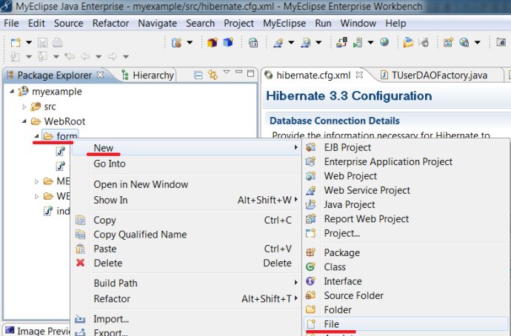
Task: Select EJB Project in New submenu
Action: pyautogui.click(x=406, y=147)
